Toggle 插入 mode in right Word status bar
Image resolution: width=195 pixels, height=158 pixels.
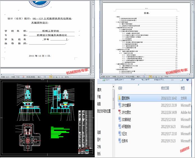pos(139,77)
